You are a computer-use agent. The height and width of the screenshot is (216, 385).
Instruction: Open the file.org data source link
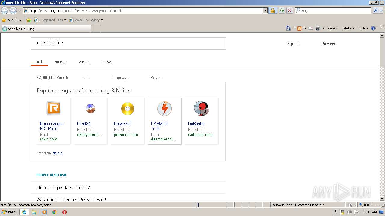click(57, 153)
